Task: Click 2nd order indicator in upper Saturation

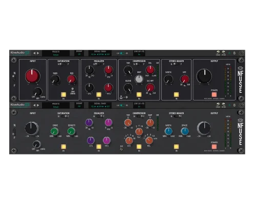Action: pos(72,89)
